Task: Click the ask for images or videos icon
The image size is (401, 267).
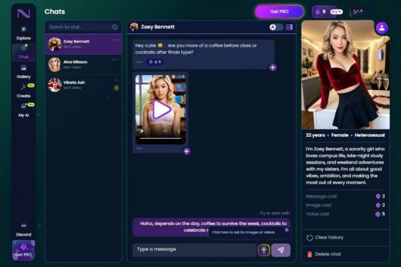Action: 264,250
